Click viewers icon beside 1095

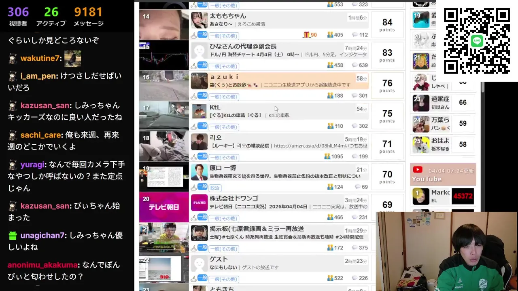tap(327, 156)
